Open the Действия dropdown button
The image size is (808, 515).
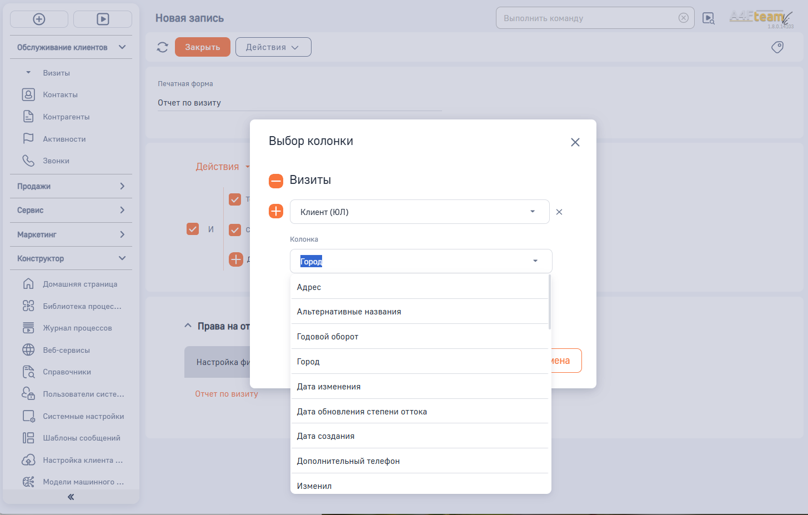273,47
